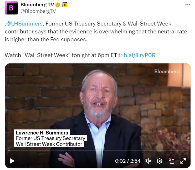Viewport: 195px width, 170px height.
Task: Click the Bloomberg watermark in video
Action: coord(167,72)
